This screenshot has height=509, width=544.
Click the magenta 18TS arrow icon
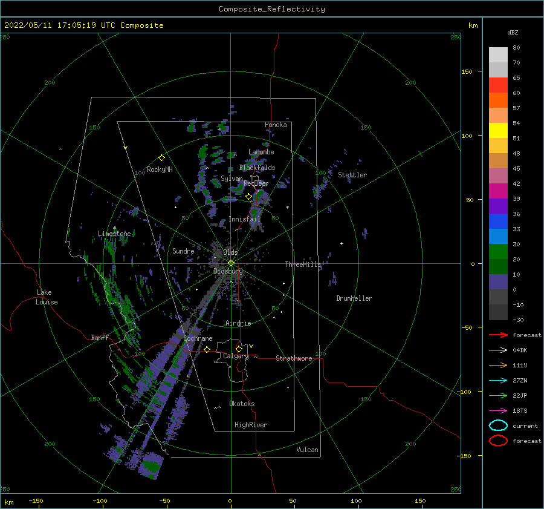click(x=498, y=411)
